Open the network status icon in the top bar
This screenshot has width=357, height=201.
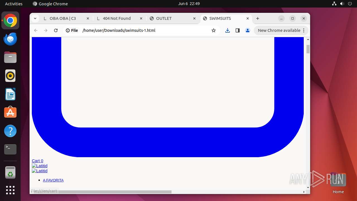click(x=334, y=4)
